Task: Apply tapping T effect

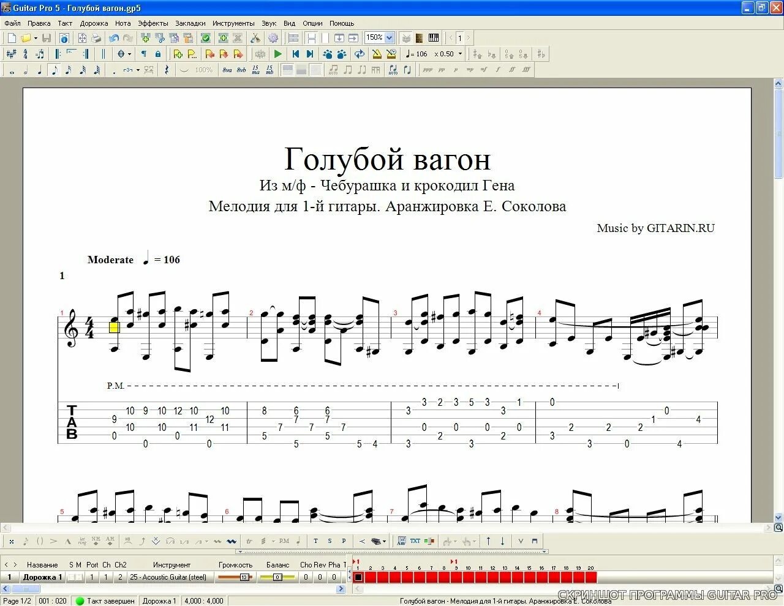Action: [x=315, y=541]
